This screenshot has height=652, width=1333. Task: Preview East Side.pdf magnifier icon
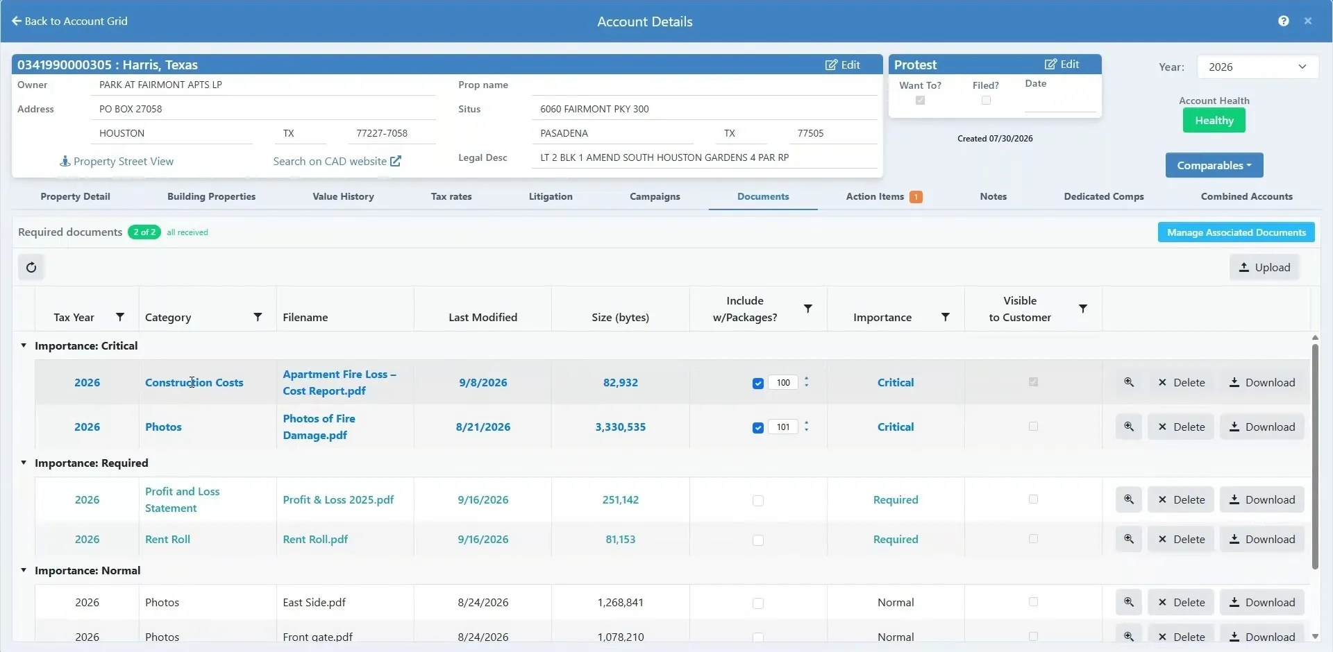(1129, 602)
